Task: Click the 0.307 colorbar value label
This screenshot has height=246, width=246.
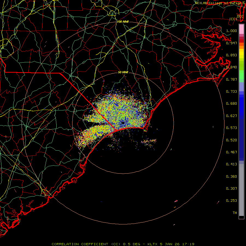Action: point(232,189)
